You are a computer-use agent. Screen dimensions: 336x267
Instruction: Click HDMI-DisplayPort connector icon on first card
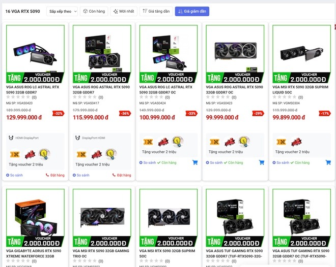11,138
